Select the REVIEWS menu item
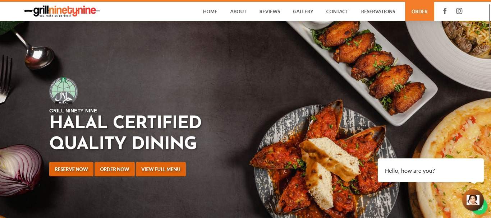491x218 pixels. [270, 11]
